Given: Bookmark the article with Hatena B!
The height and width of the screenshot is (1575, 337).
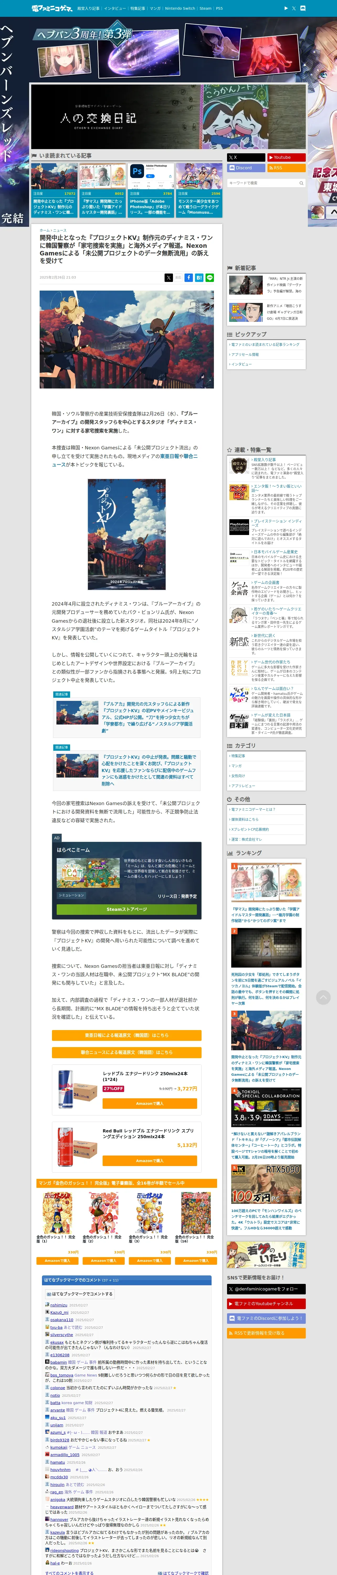Looking at the screenshot, I should tap(199, 277).
